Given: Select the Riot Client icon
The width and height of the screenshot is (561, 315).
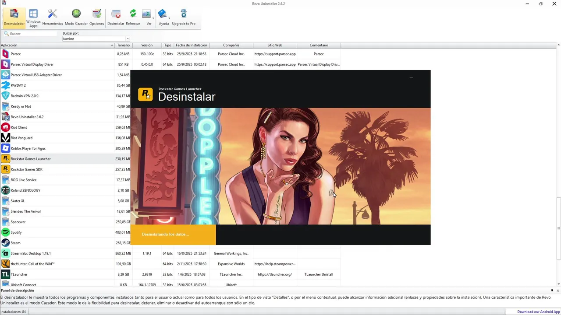Looking at the screenshot, I should click(5, 127).
